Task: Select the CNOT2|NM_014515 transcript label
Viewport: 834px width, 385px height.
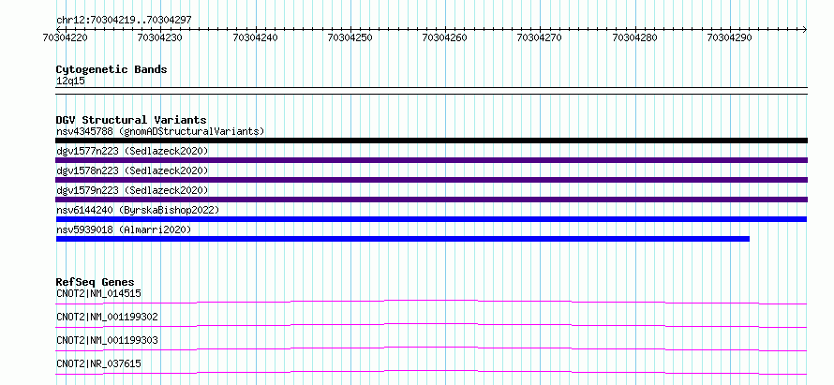Action: [99, 293]
